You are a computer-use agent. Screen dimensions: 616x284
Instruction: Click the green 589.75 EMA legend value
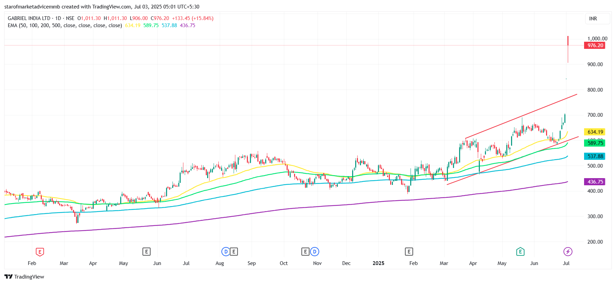click(151, 25)
